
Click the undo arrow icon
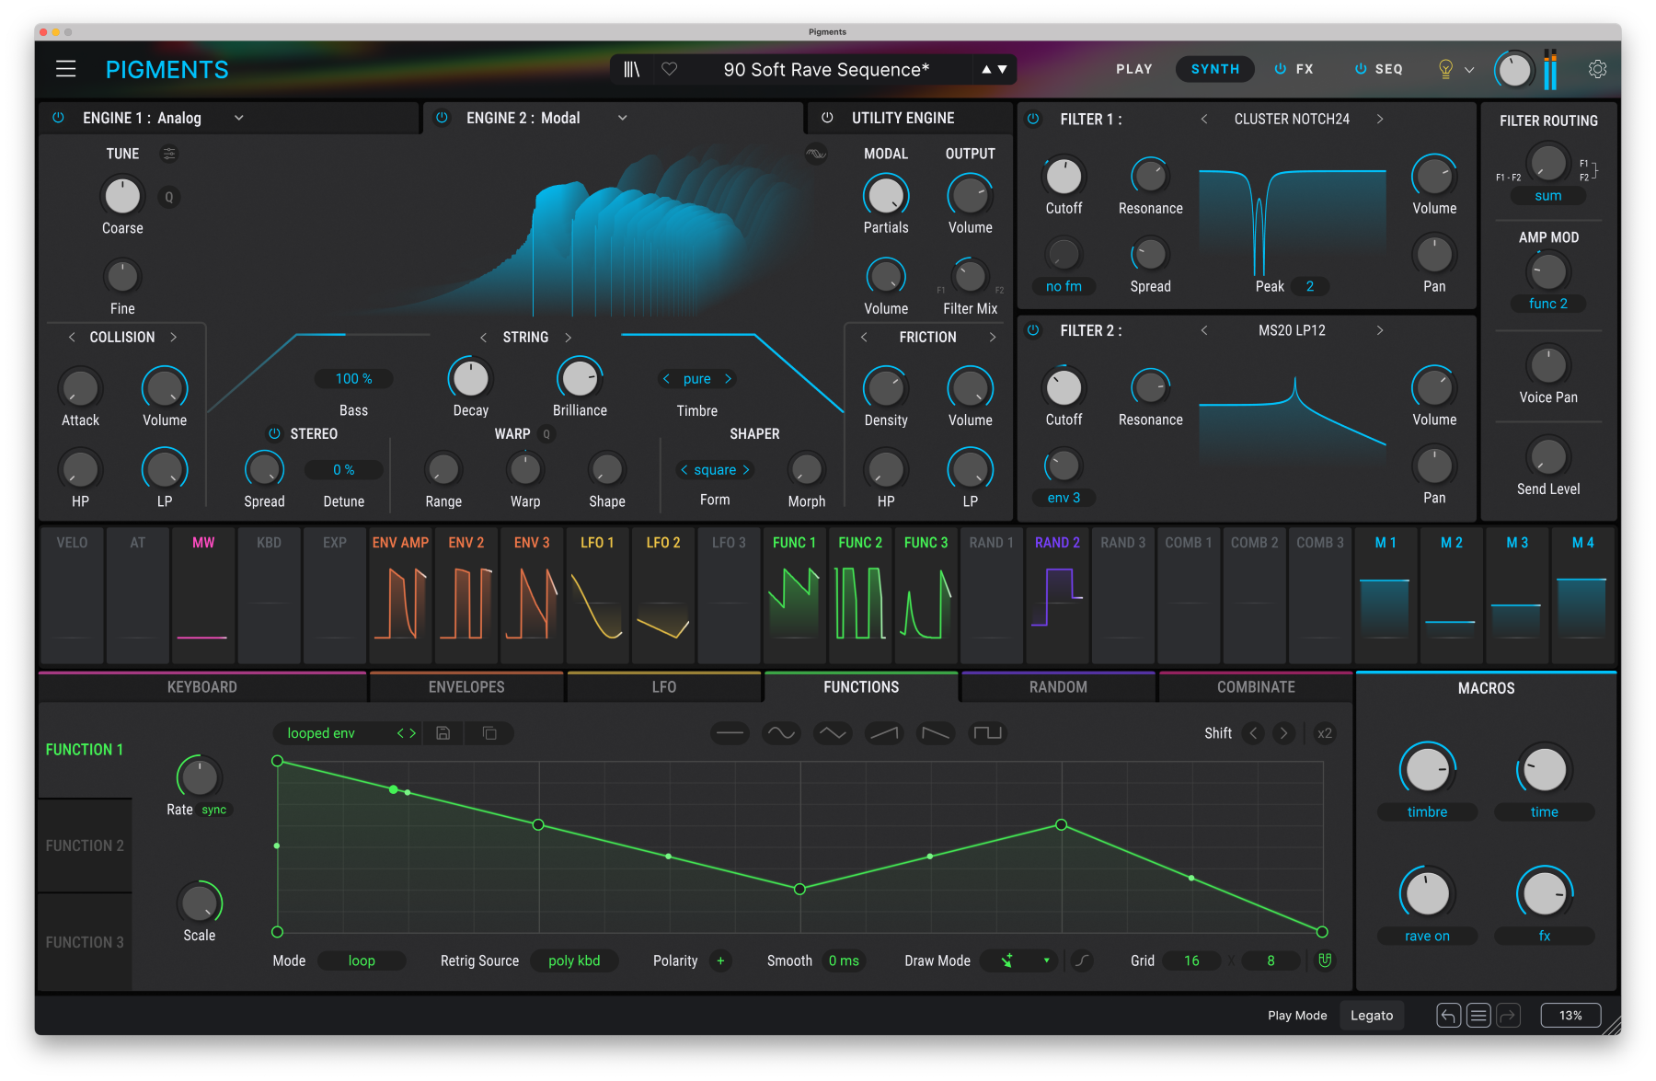[1448, 1016]
